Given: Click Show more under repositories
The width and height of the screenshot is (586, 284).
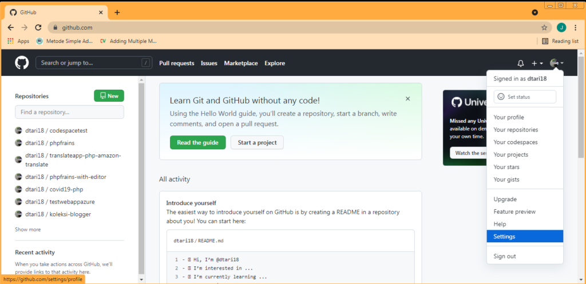Looking at the screenshot, I should click(x=27, y=230).
